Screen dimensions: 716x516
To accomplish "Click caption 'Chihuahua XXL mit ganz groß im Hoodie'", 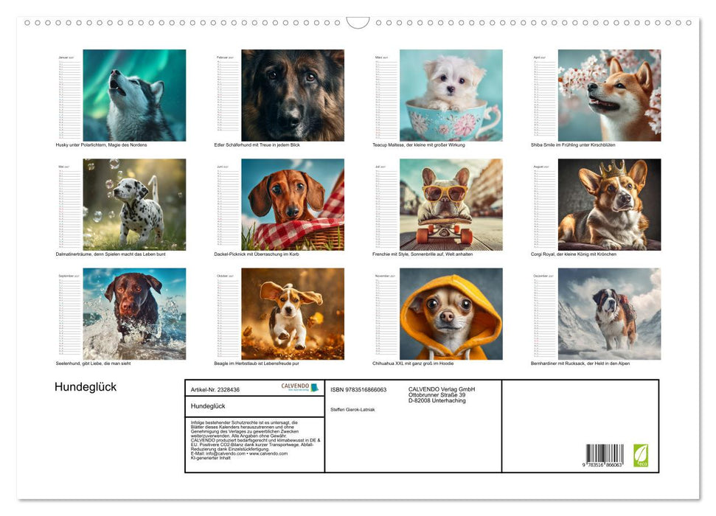I will pos(413,363).
